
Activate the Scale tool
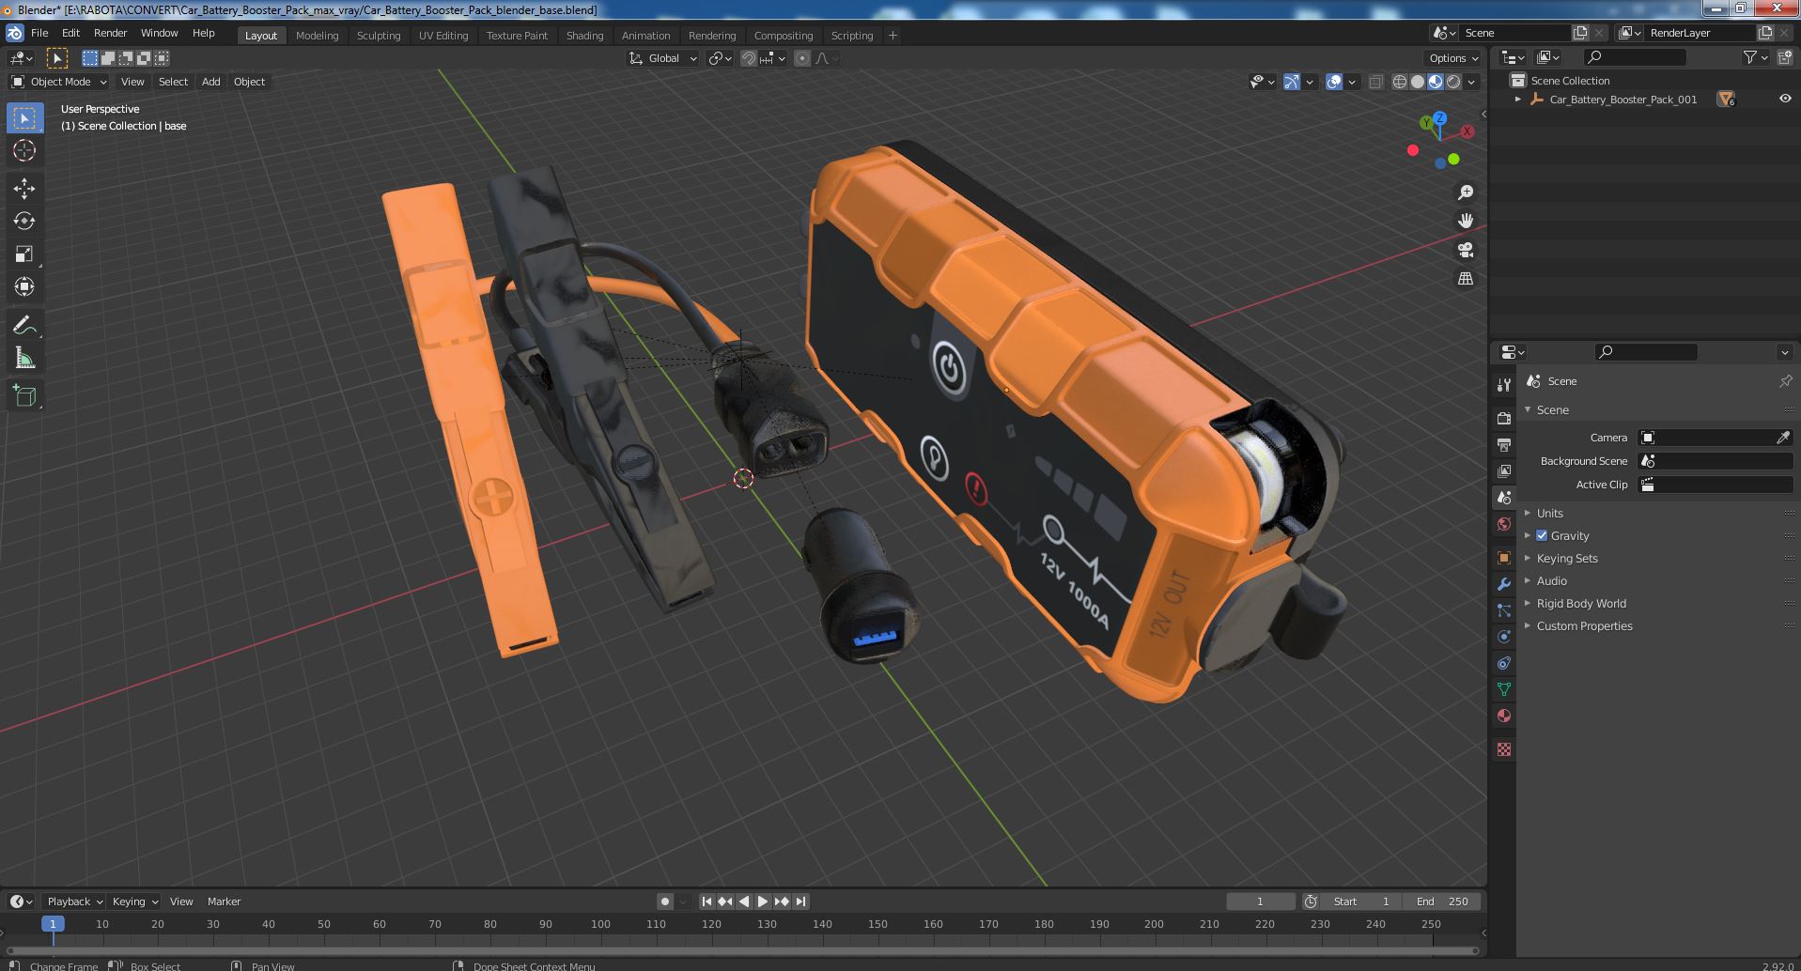[24, 254]
